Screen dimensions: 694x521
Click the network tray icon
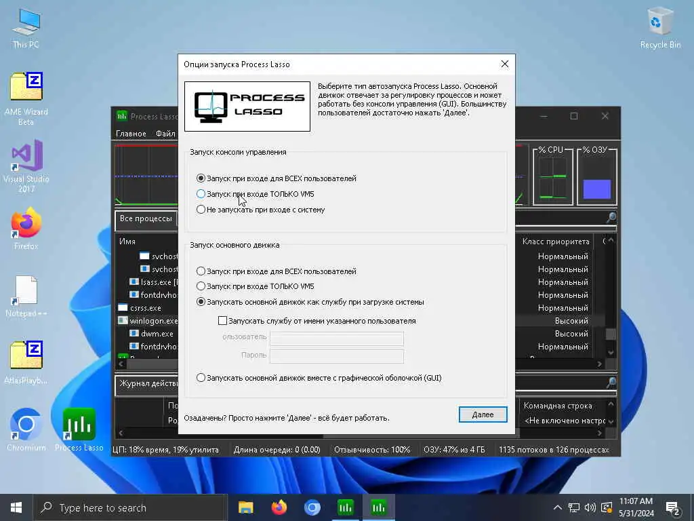[574, 507]
